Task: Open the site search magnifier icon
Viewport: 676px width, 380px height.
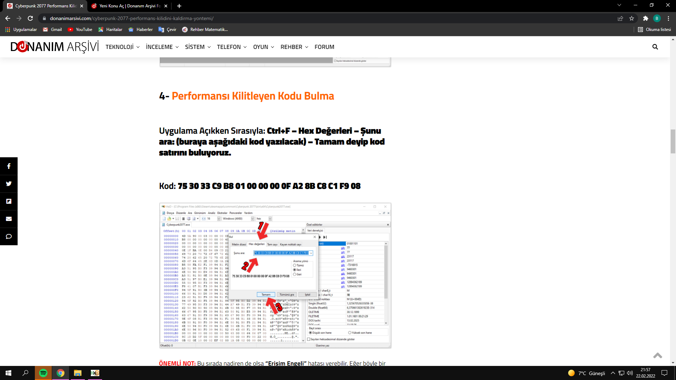Action: pyautogui.click(x=655, y=47)
